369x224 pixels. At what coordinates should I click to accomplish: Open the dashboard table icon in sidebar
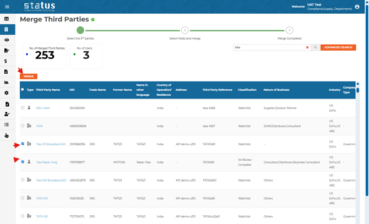[7, 19]
